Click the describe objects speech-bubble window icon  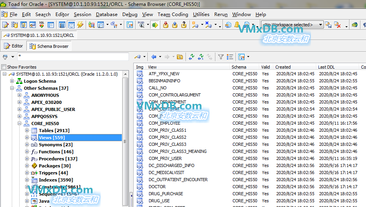[x=72, y=25]
